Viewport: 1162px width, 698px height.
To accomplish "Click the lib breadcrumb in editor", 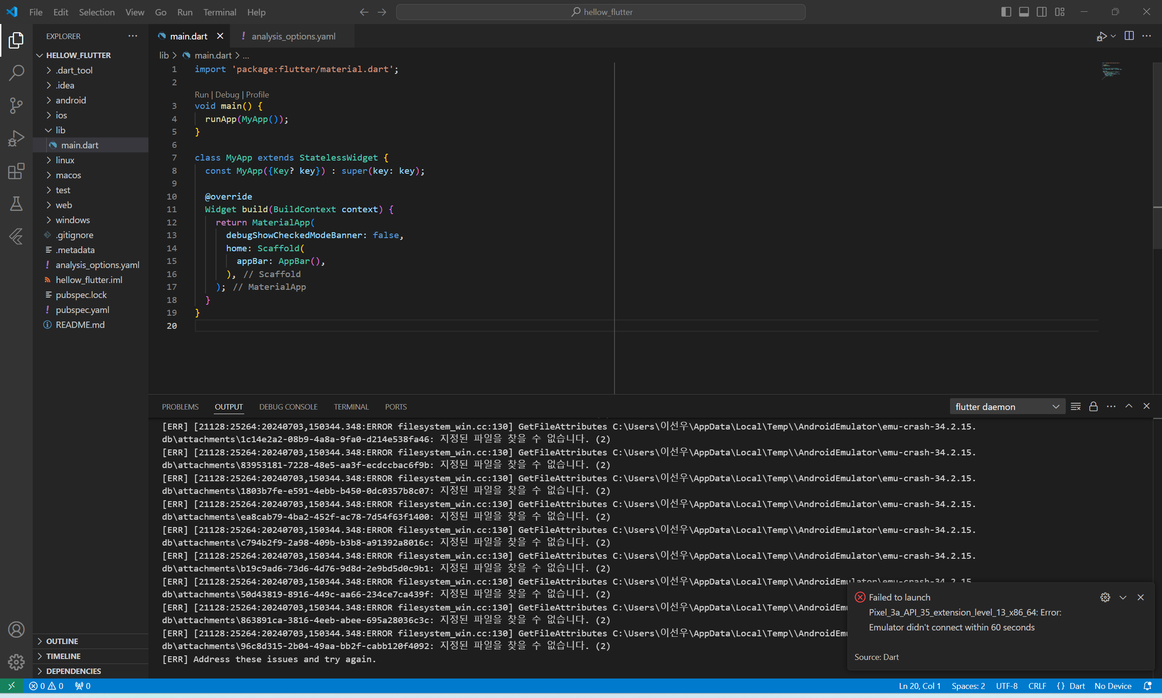I will [164, 55].
